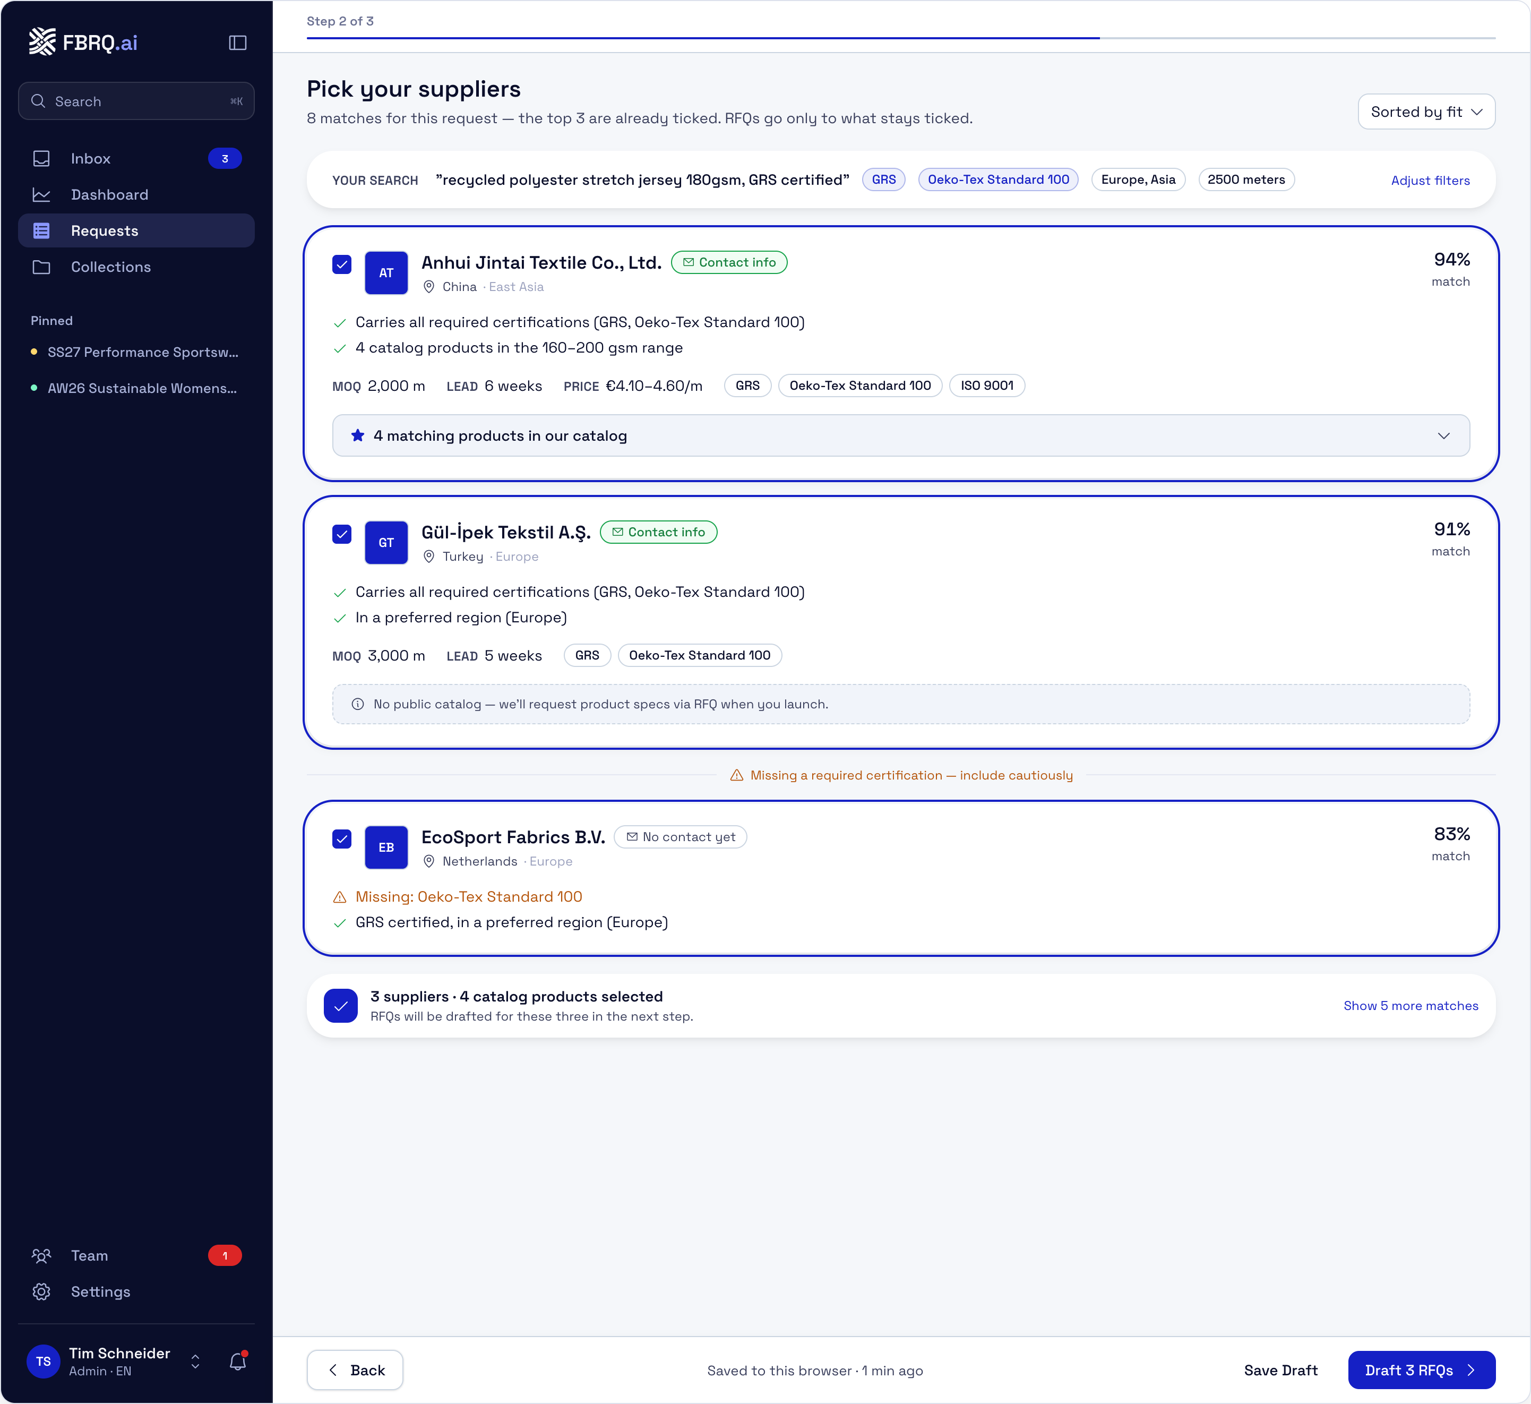1531x1404 pixels.
Task: Go to Collections in sidebar
Action: coord(137,267)
